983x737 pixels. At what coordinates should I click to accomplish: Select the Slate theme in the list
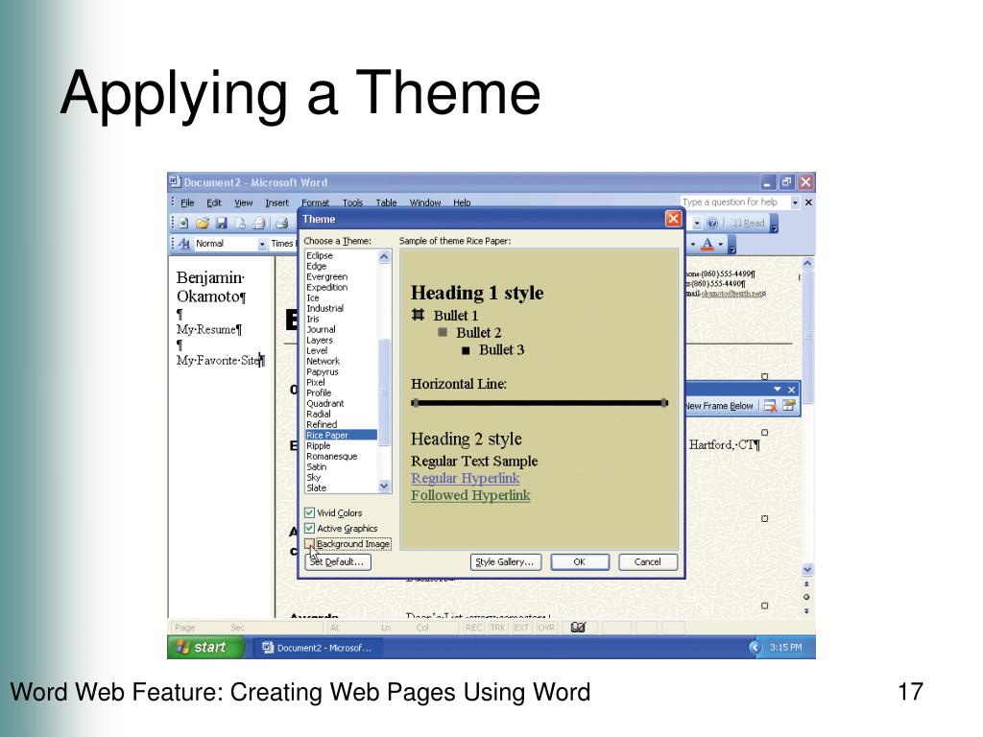pos(317,487)
